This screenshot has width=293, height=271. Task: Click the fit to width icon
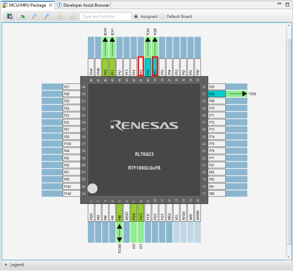(72, 16)
